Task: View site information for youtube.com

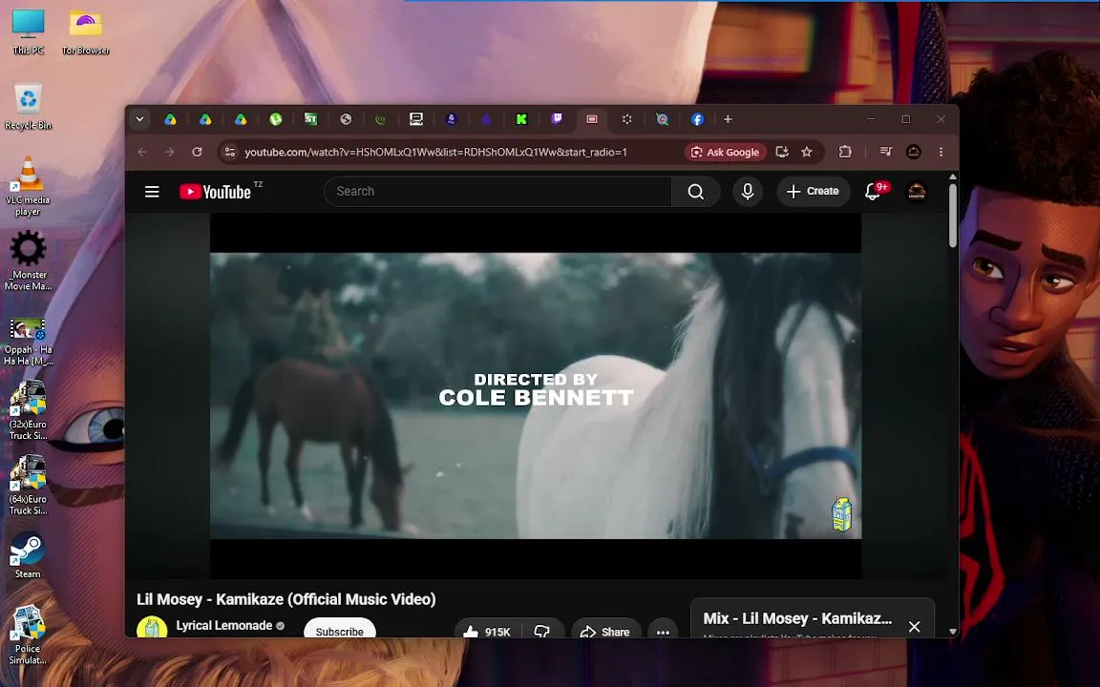Action: click(x=229, y=152)
